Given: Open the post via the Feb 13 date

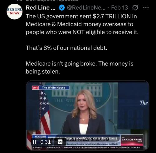Looking at the screenshot, I should (119, 8).
